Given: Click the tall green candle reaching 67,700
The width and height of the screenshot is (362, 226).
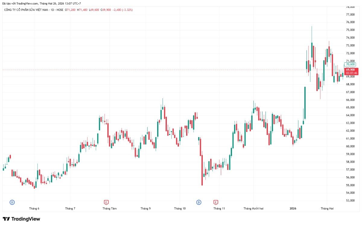Looking at the screenshot, I should (305, 103).
